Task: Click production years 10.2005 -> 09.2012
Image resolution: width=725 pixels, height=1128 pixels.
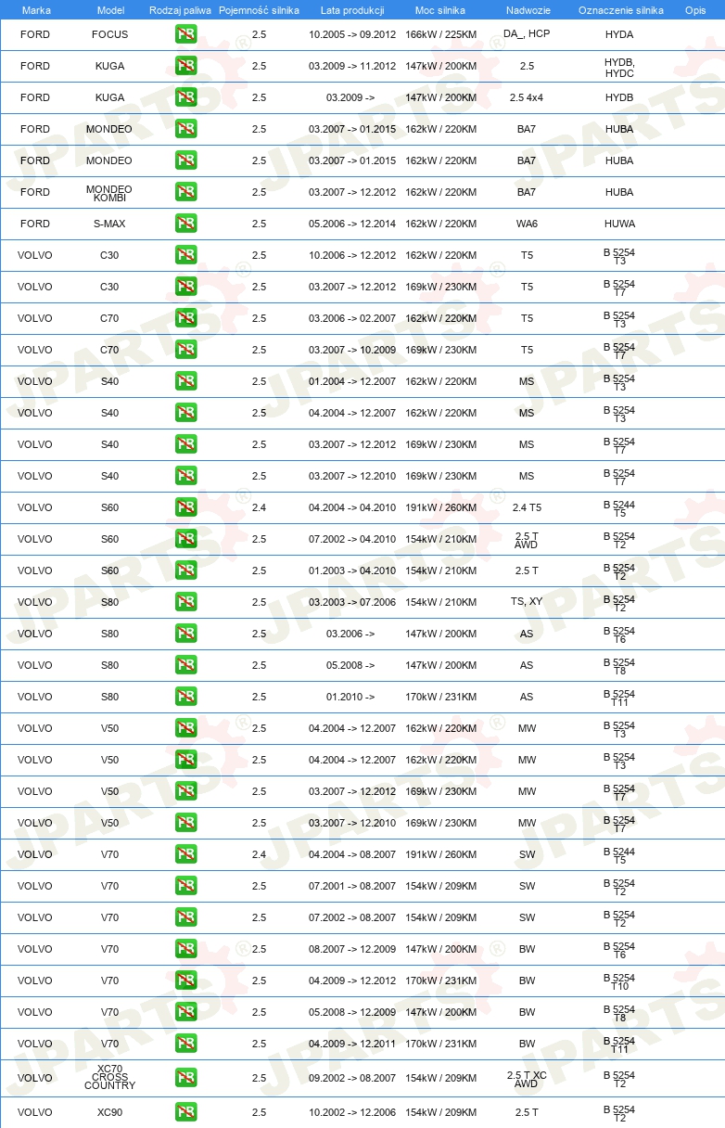Action: tap(352, 34)
